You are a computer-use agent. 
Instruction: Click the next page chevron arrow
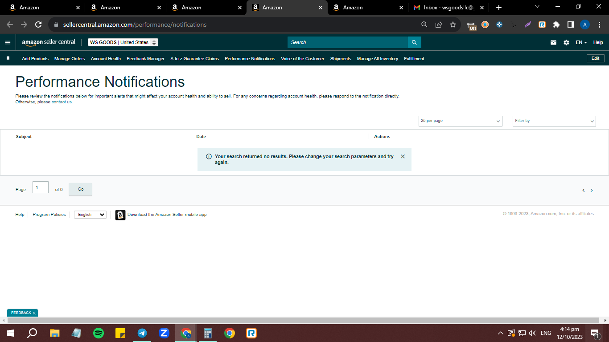pyautogui.click(x=592, y=190)
